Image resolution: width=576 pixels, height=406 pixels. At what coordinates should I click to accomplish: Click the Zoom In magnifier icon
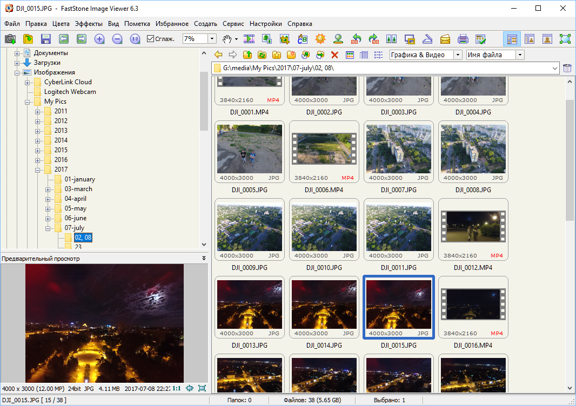coord(99,39)
